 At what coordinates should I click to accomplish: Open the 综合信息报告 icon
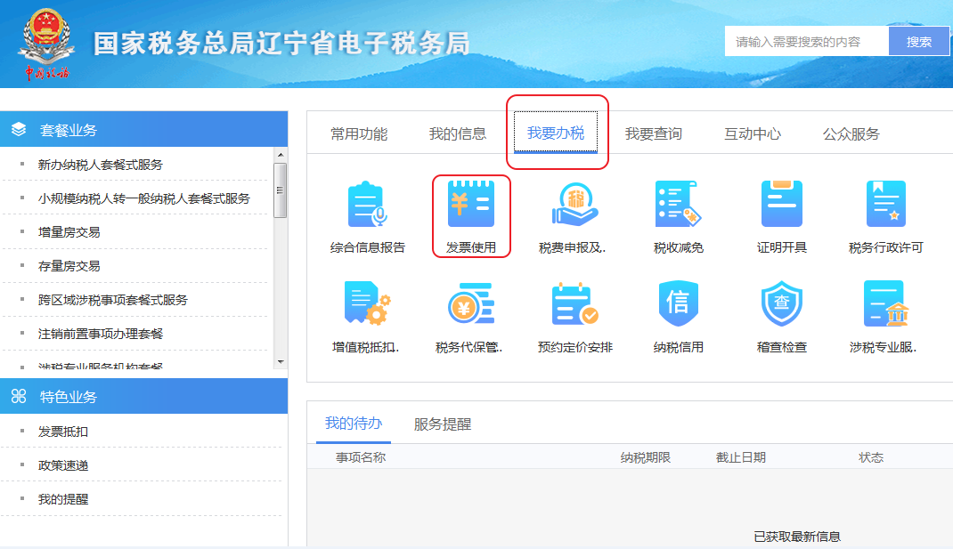[368, 205]
